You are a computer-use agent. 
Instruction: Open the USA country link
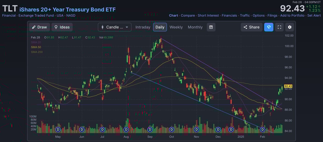pyautogui.click(x=60, y=15)
